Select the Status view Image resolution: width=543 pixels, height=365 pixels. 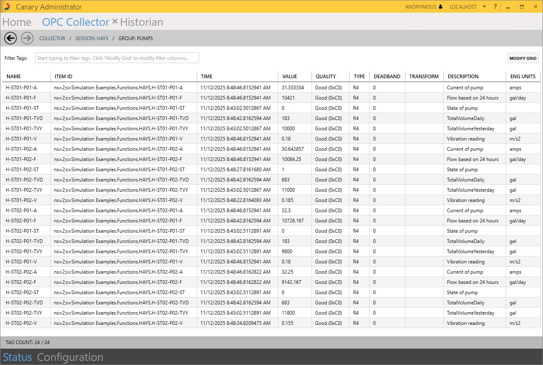pyautogui.click(x=17, y=357)
